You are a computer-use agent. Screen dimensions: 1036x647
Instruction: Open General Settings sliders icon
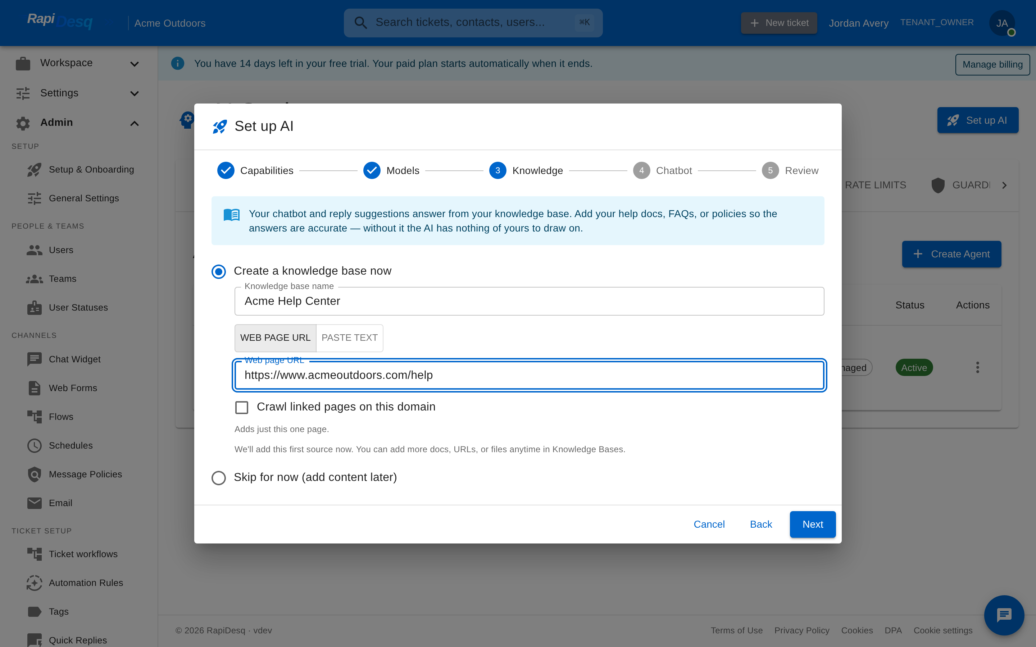point(34,198)
